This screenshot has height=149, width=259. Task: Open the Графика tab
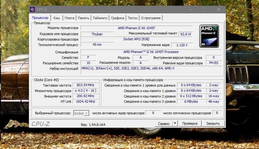point(118,18)
